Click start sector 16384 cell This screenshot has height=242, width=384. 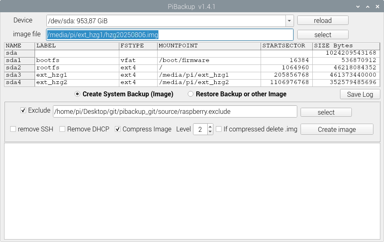[x=287, y=61]
